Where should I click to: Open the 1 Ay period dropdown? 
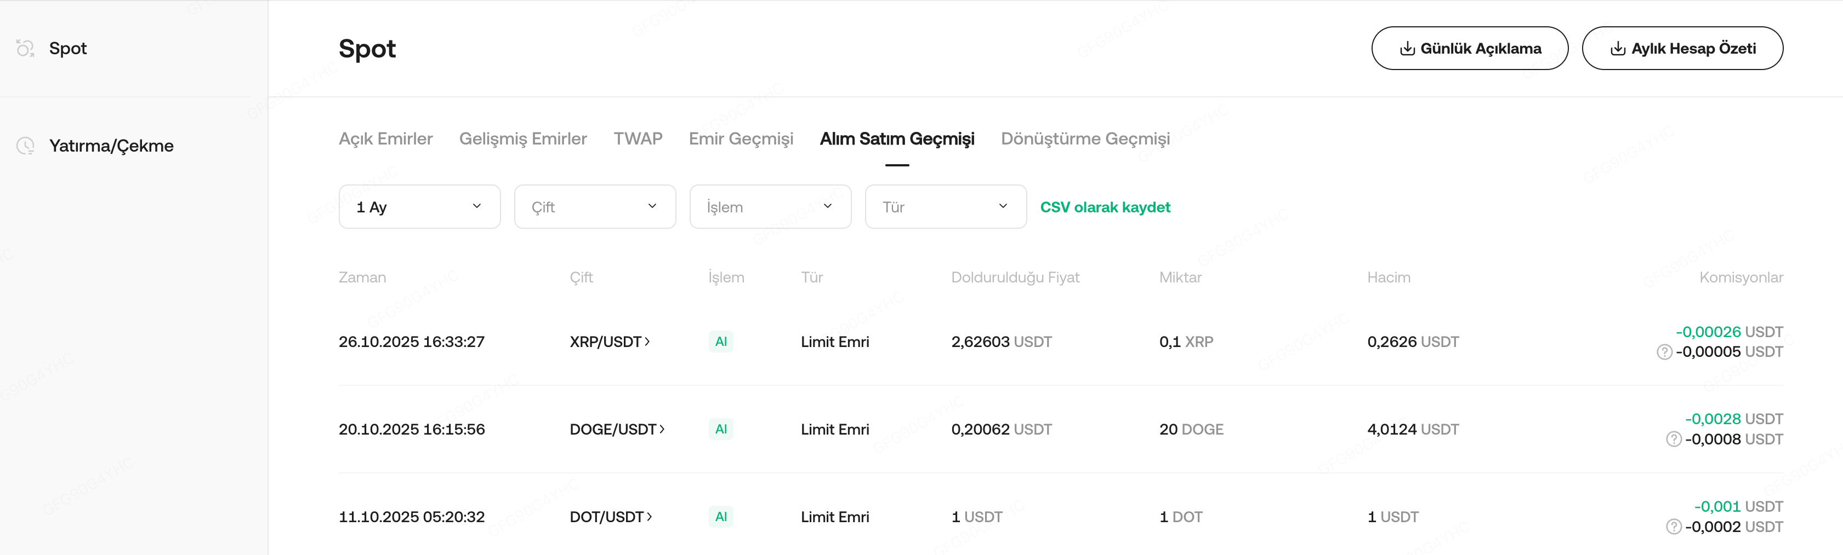pos(419,207)
